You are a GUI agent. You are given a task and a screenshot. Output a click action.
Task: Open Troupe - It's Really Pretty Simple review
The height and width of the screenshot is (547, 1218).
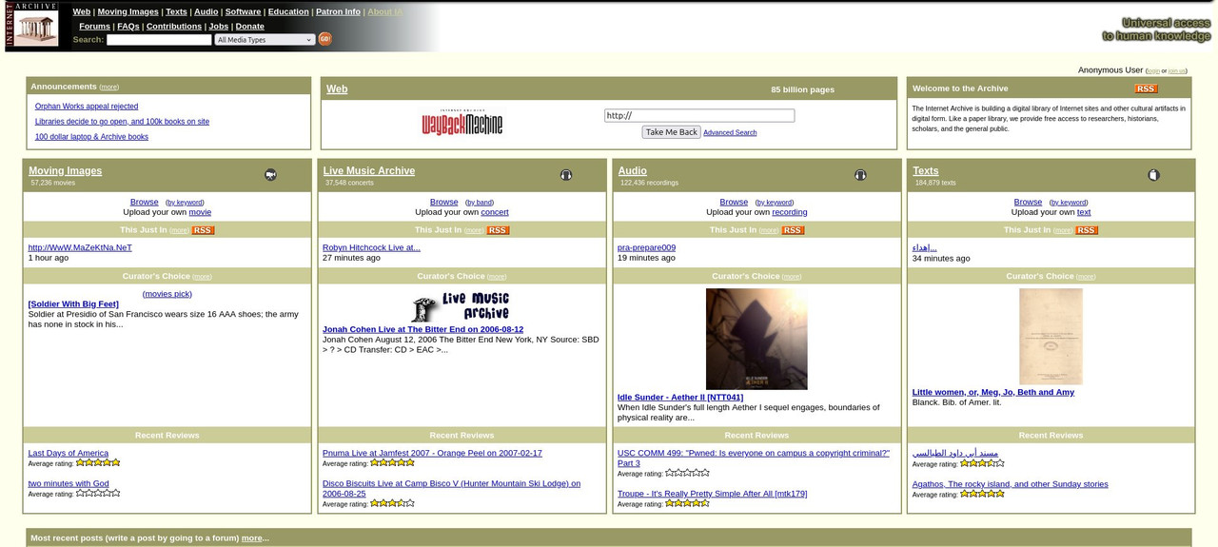click(x=712, y=494)
